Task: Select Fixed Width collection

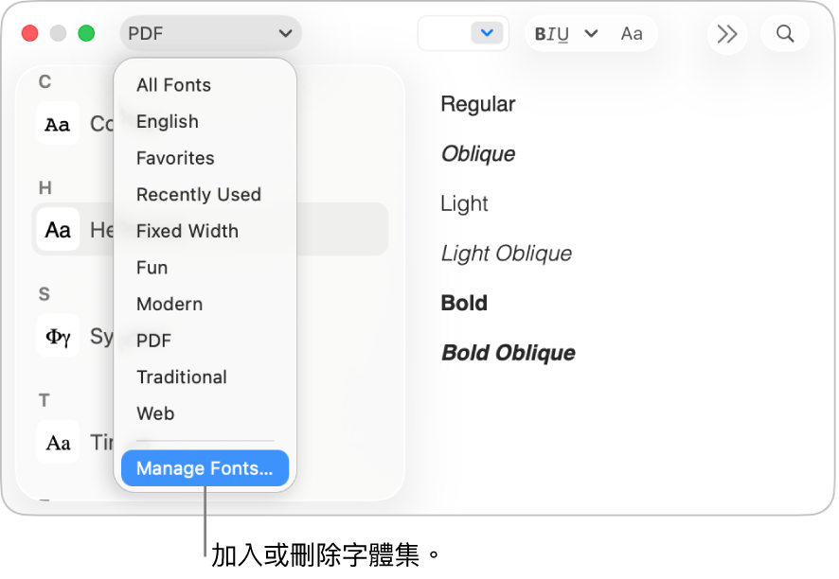Action: [187, 231]
